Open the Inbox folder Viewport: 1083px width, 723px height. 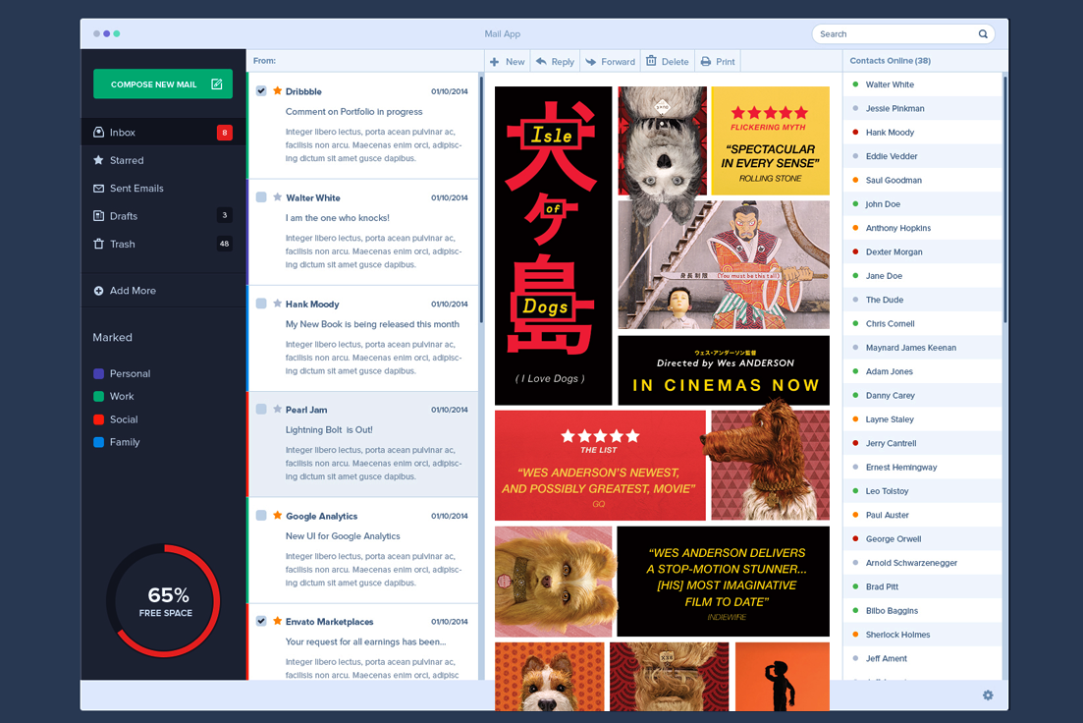click(163, 132)
